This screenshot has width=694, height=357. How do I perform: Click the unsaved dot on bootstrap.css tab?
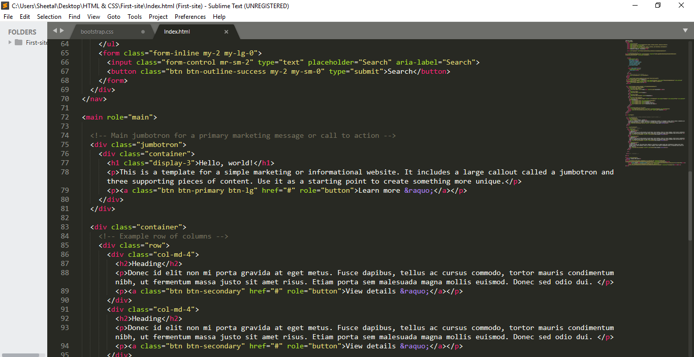(143, 32)
